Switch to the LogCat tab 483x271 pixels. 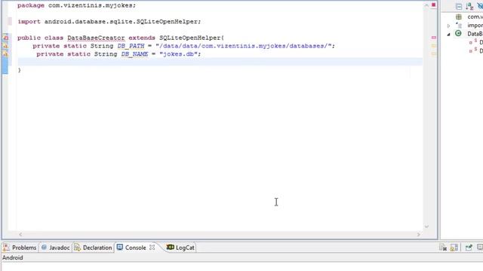point(180,248)
